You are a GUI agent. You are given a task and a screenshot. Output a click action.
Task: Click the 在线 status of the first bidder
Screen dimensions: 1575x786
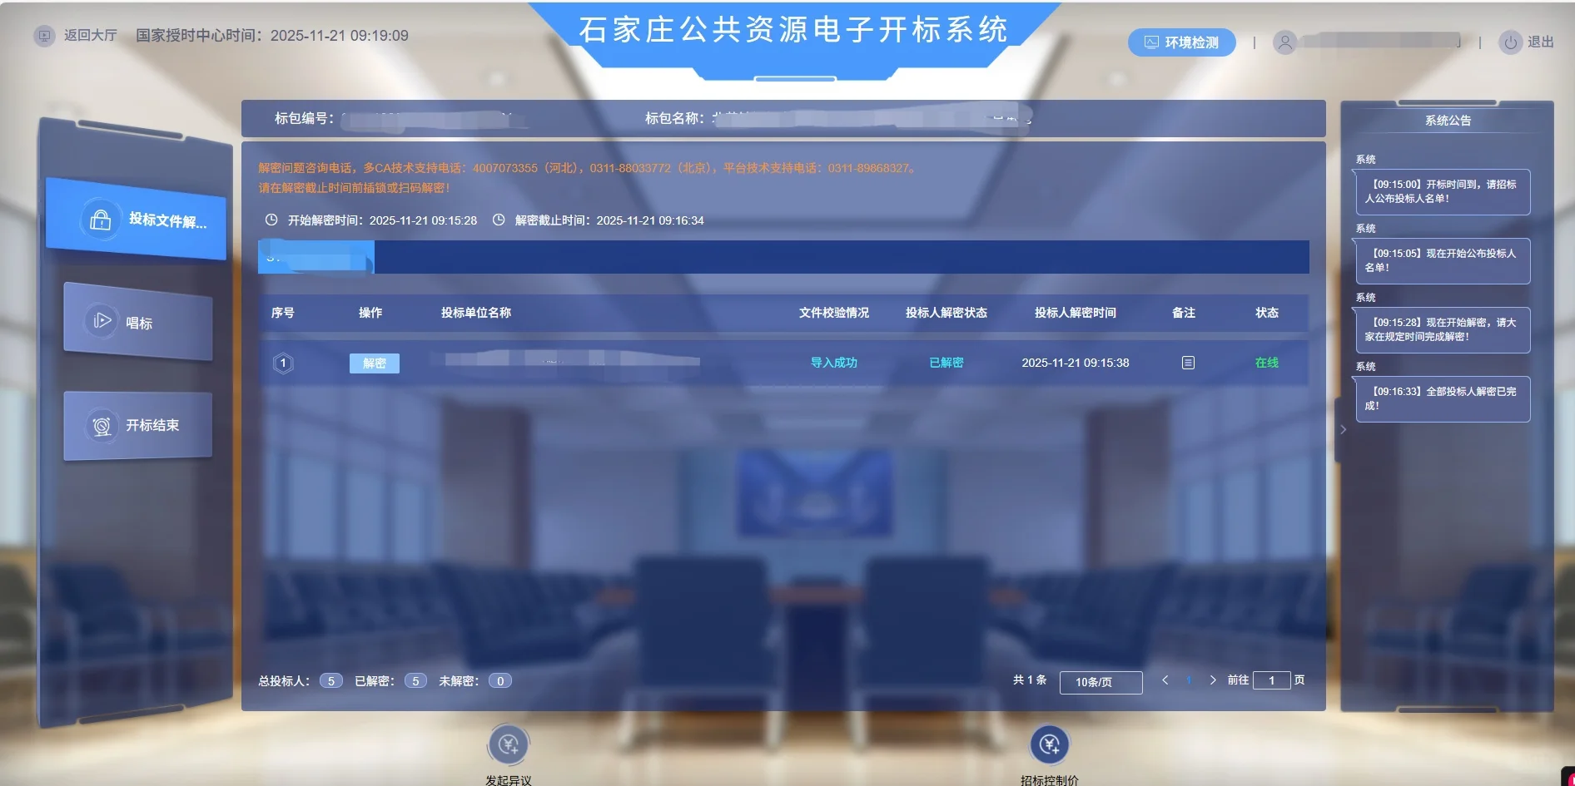click(1267, 362)
